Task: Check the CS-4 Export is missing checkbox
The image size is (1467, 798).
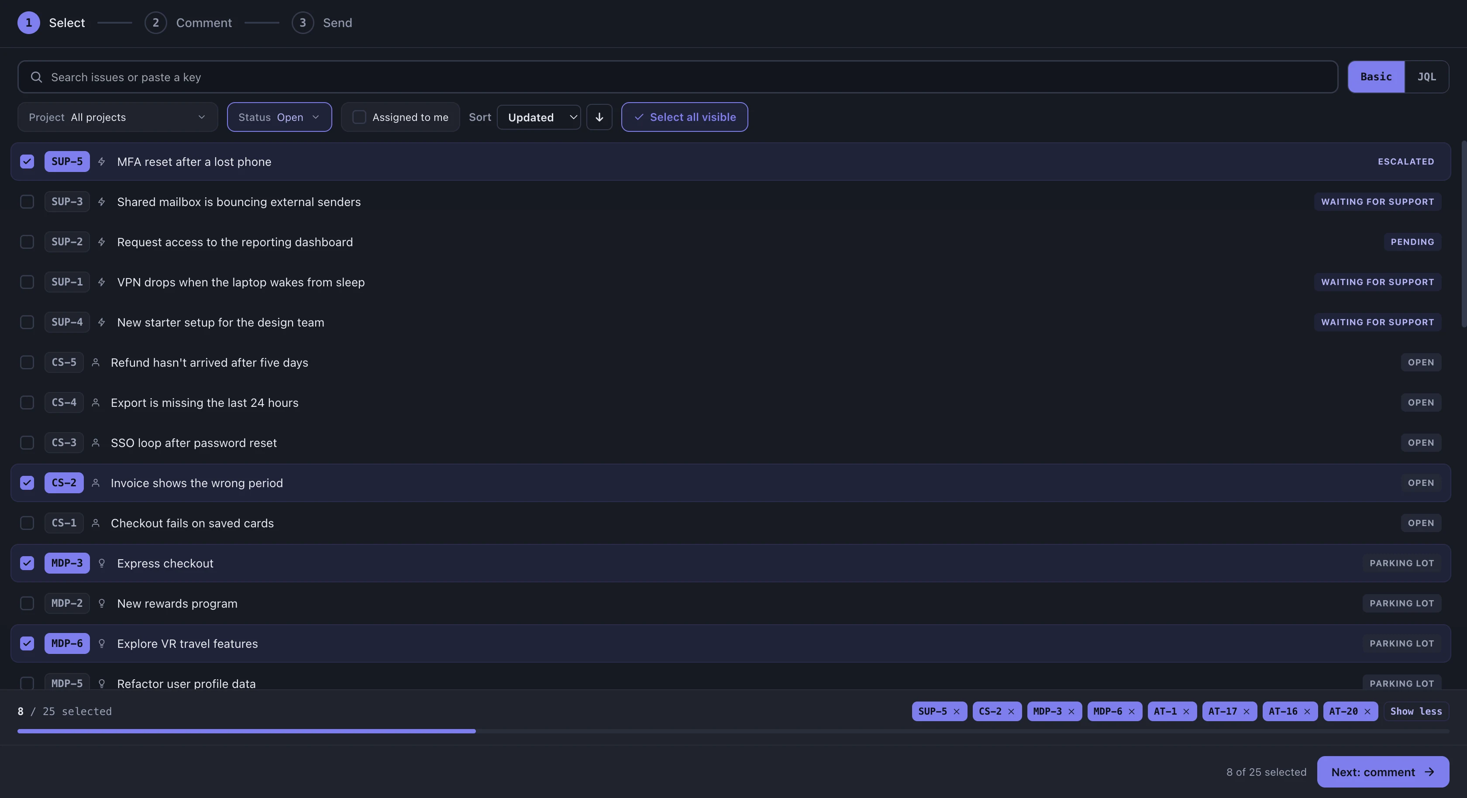Action: coord(27,402)
